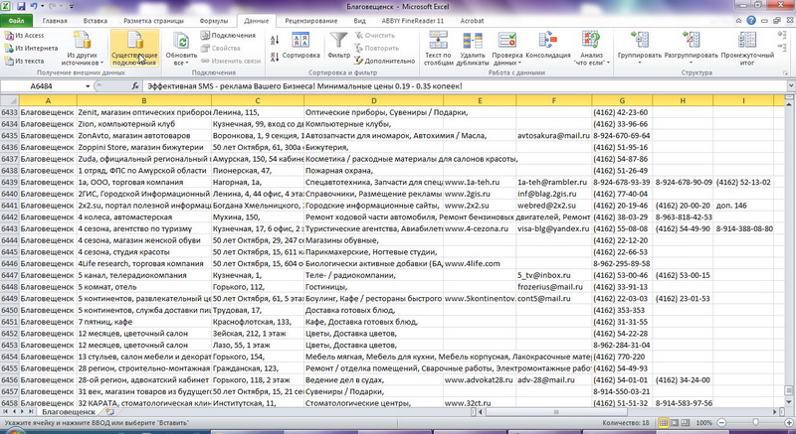Import data from Access
Screen dimensions: 796x434
[x=24, y=36]
